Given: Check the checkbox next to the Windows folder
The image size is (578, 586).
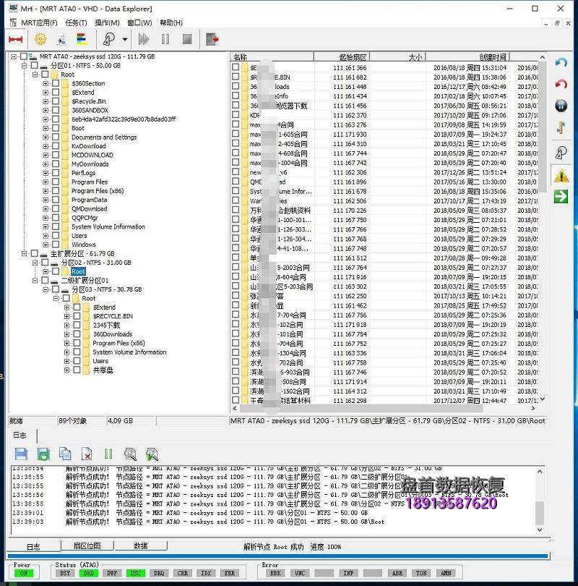Looking at the screenshot, I should (55, 244).
